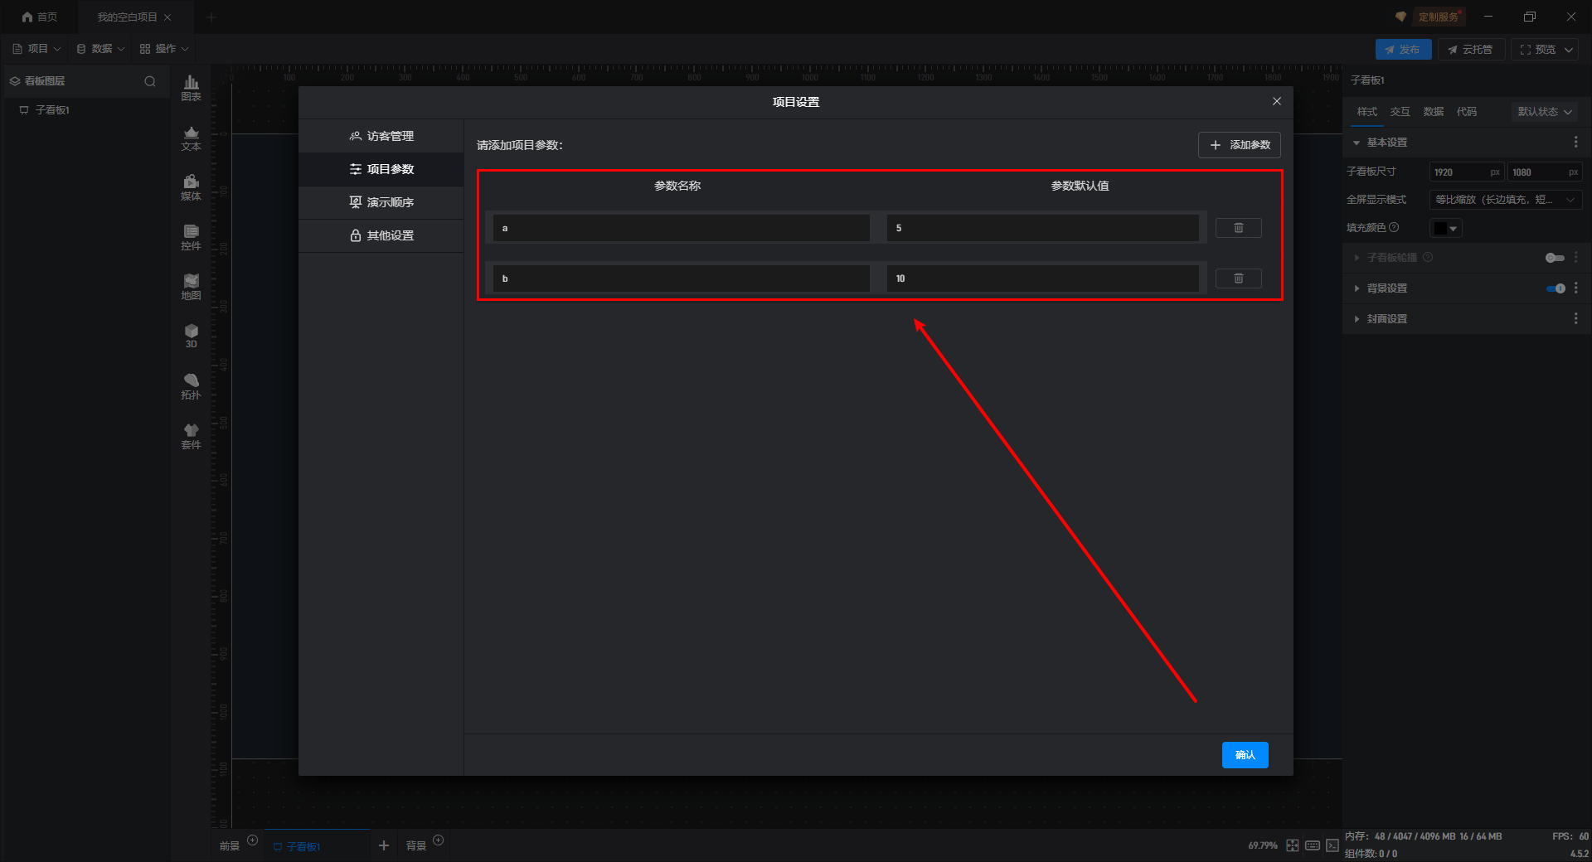Open console icon in status bar
Viewport: 1592px width, 862px height.
click(1332, 845)
